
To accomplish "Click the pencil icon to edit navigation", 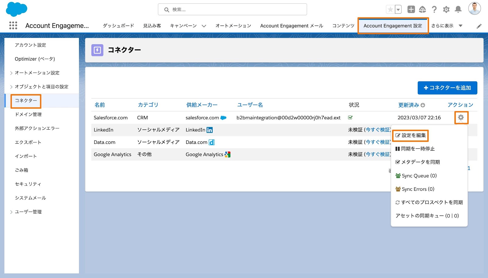I will (x=479, y=26).
